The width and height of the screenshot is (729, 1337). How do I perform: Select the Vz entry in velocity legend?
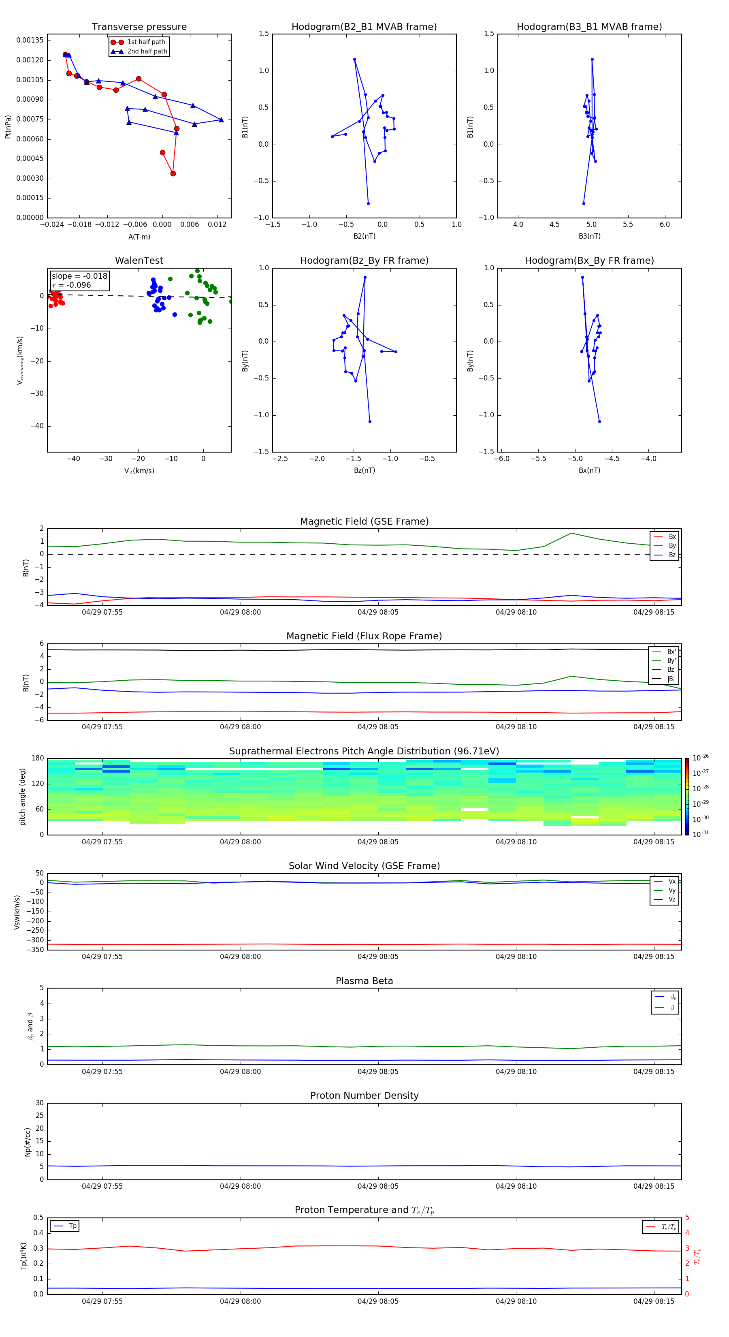[665, 899]
